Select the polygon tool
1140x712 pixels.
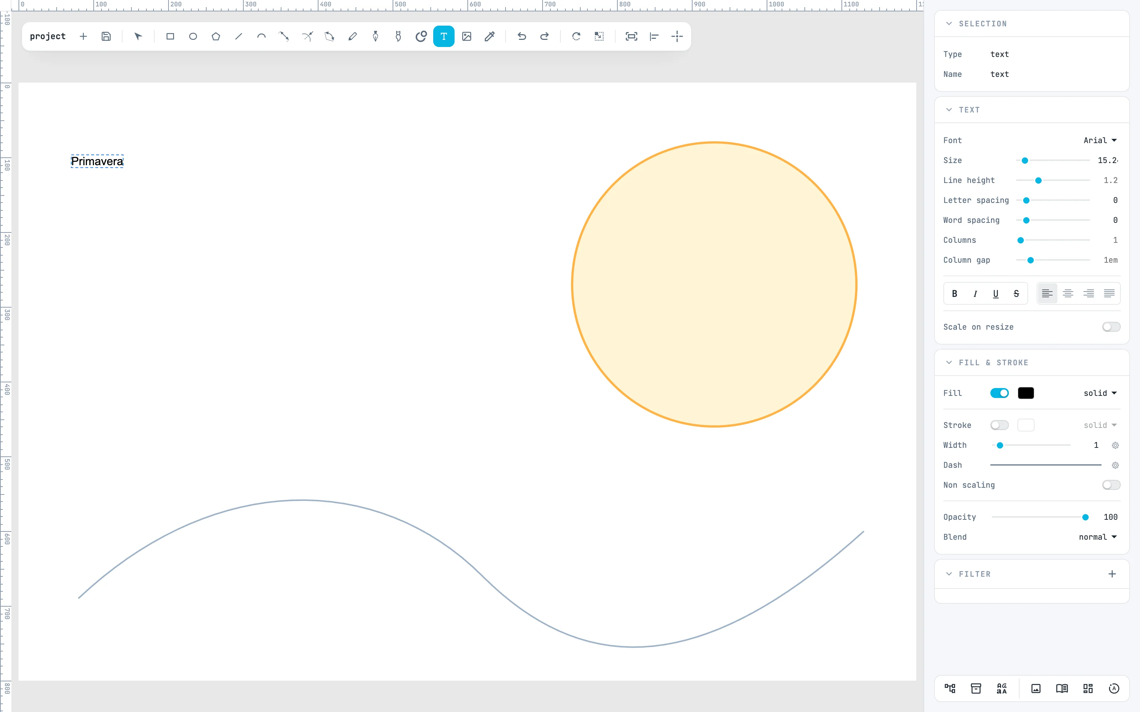[216, 36]
